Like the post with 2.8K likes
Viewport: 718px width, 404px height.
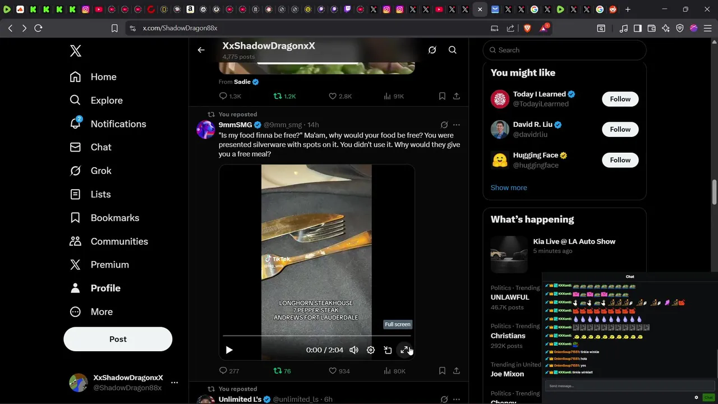pyautogui.click(x=340, y=96)
